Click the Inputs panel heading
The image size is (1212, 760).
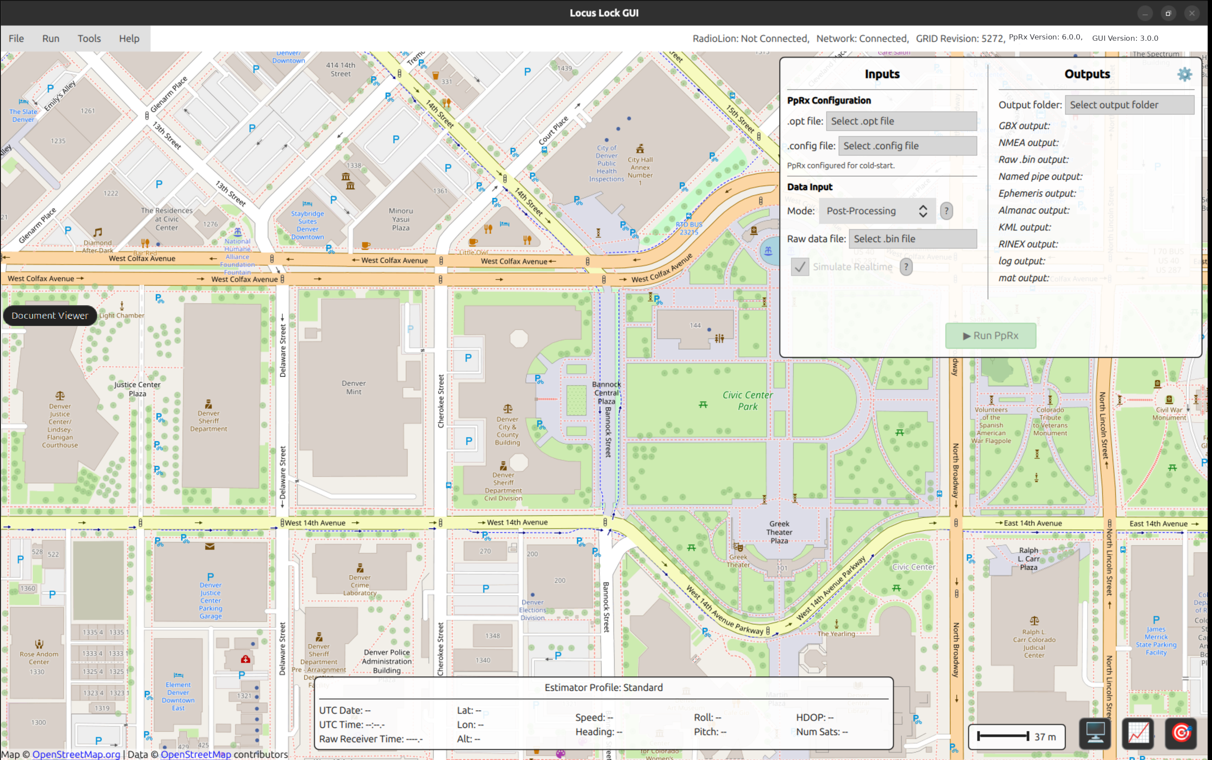point(882,75)
